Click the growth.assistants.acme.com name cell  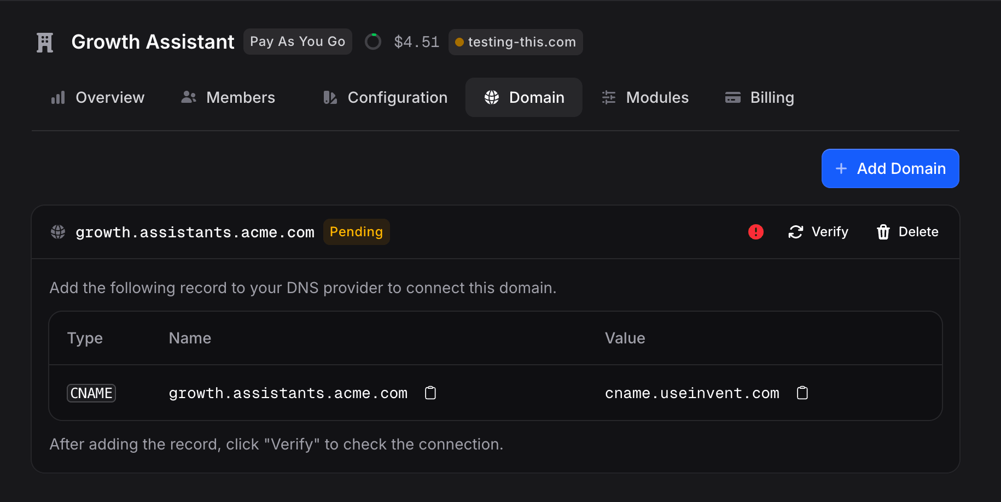tap(288, 393)
